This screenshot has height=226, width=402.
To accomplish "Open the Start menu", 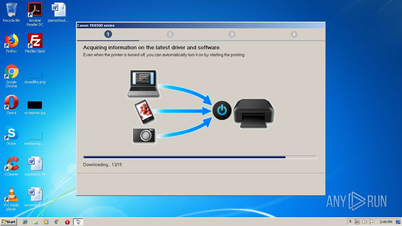I will tap(8, 222).
